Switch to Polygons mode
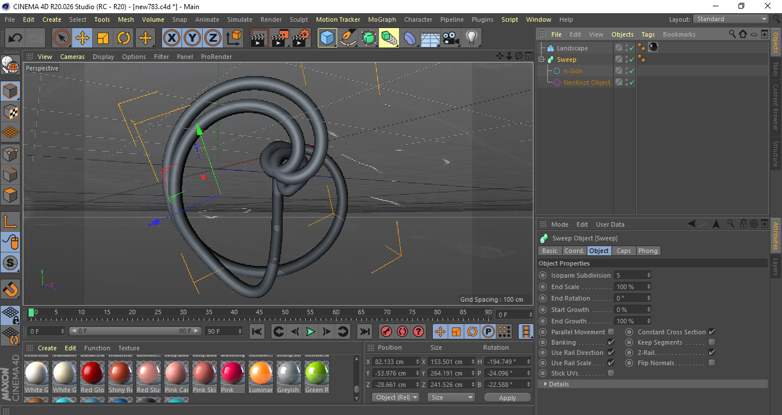Image resolution: width=782 pixels, height=415 pixels. point(10,195)
